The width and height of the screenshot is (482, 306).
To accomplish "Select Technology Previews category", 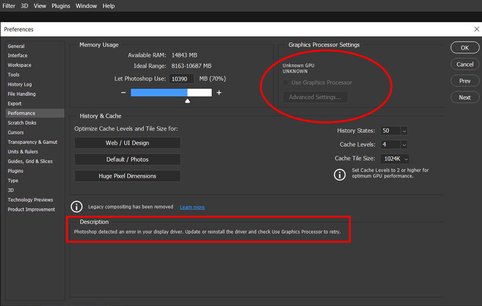I will pos(35,200).
